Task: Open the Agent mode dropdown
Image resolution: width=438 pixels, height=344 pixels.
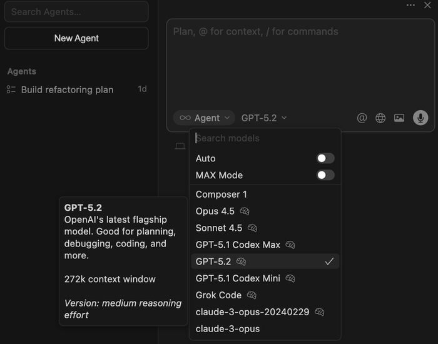Action: pos(203,118)
